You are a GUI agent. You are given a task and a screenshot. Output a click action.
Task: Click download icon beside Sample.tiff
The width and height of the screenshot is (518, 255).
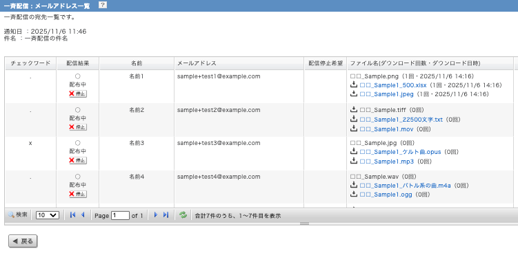point(354,109)
